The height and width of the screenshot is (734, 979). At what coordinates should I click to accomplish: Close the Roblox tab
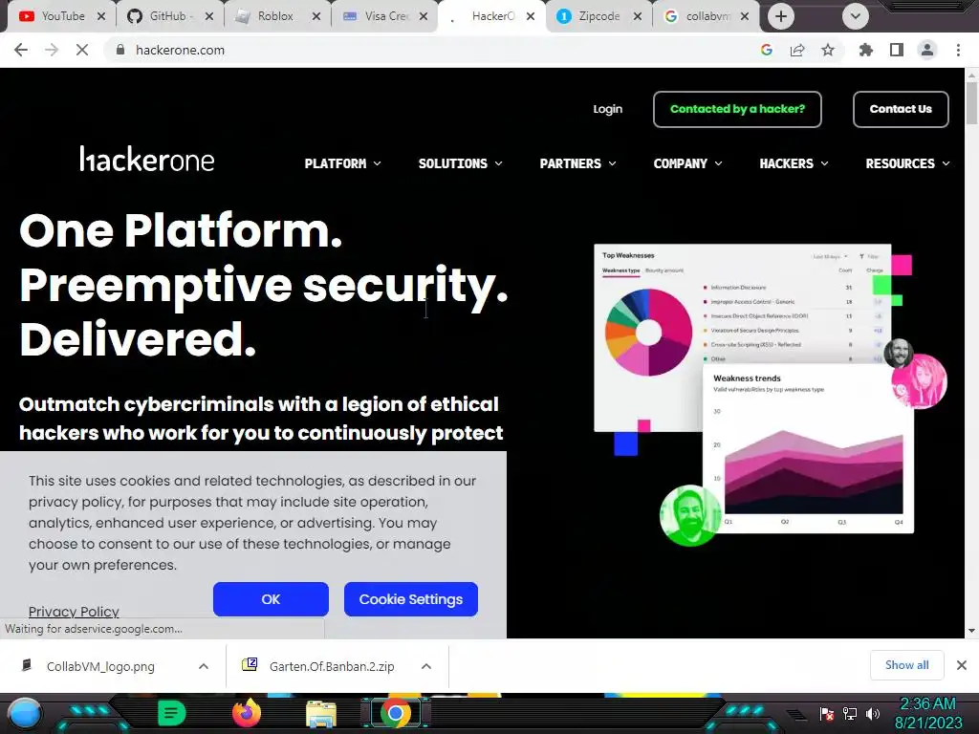click(315, 16)
